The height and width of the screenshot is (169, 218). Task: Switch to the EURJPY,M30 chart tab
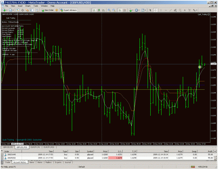click(x=49, y=147)
